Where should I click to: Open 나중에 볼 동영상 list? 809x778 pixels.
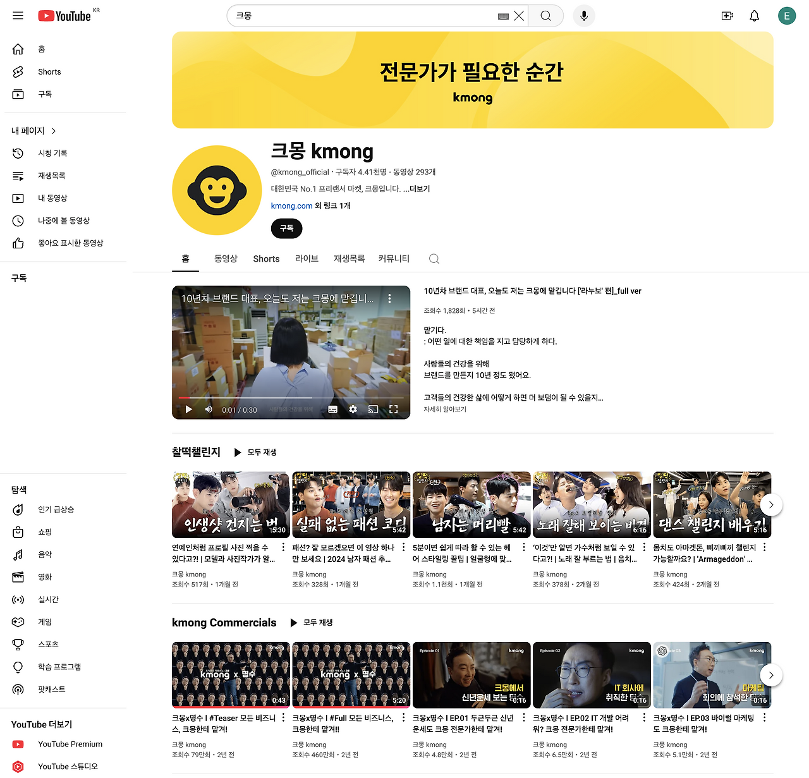point(63,221)
